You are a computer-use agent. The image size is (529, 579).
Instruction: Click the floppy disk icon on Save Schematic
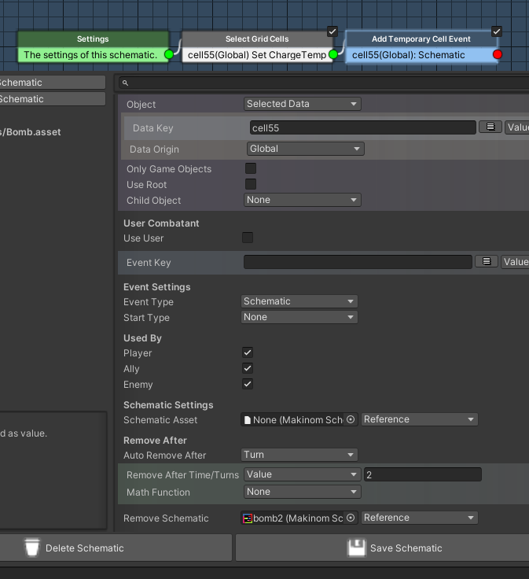[356, 548]
